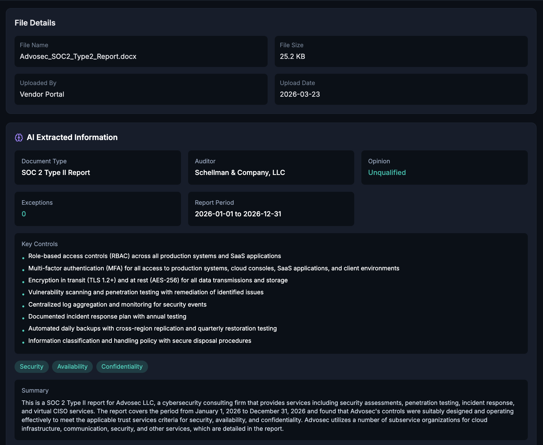Click the File Details section heading
This screenshot has width=543, height=445.
(35, 23)
